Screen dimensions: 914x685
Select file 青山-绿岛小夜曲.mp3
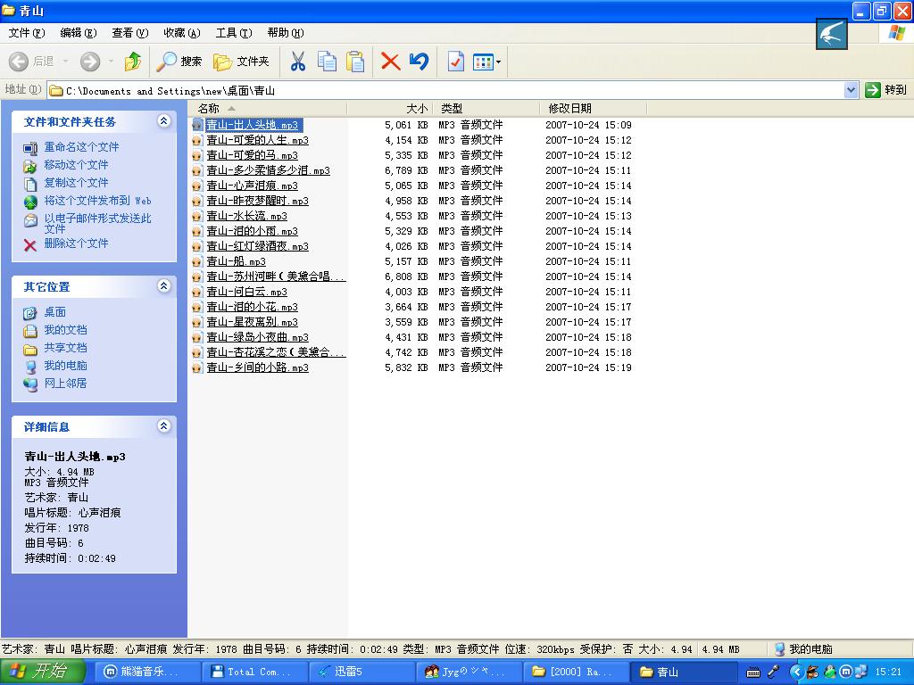point(258,336)
